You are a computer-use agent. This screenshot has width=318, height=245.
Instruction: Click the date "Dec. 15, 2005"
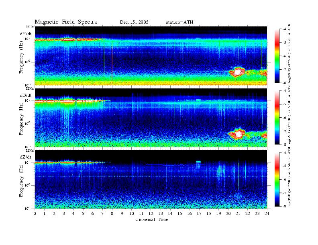[134, 22]
